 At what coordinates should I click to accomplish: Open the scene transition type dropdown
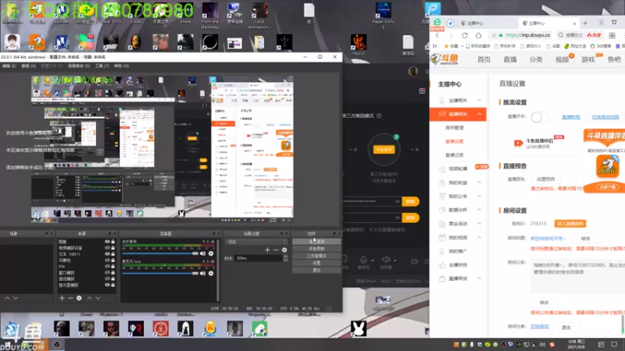[x=256, y=242]
